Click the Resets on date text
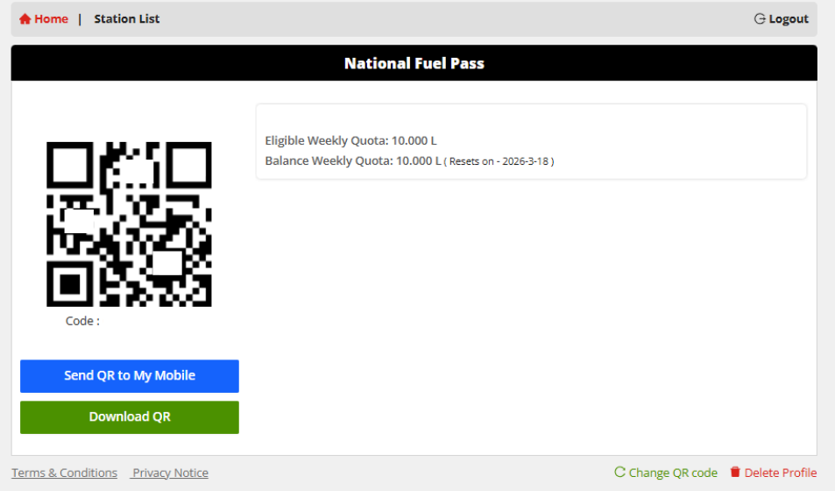Screen dimensions: 835x491 coord(500,162)
